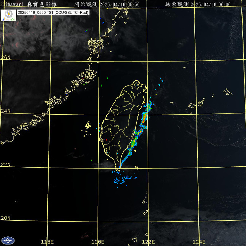This screenshot has height=246, width=246.
Task: Click the 開始觀測 start time text
Action: tap(107, 4)
